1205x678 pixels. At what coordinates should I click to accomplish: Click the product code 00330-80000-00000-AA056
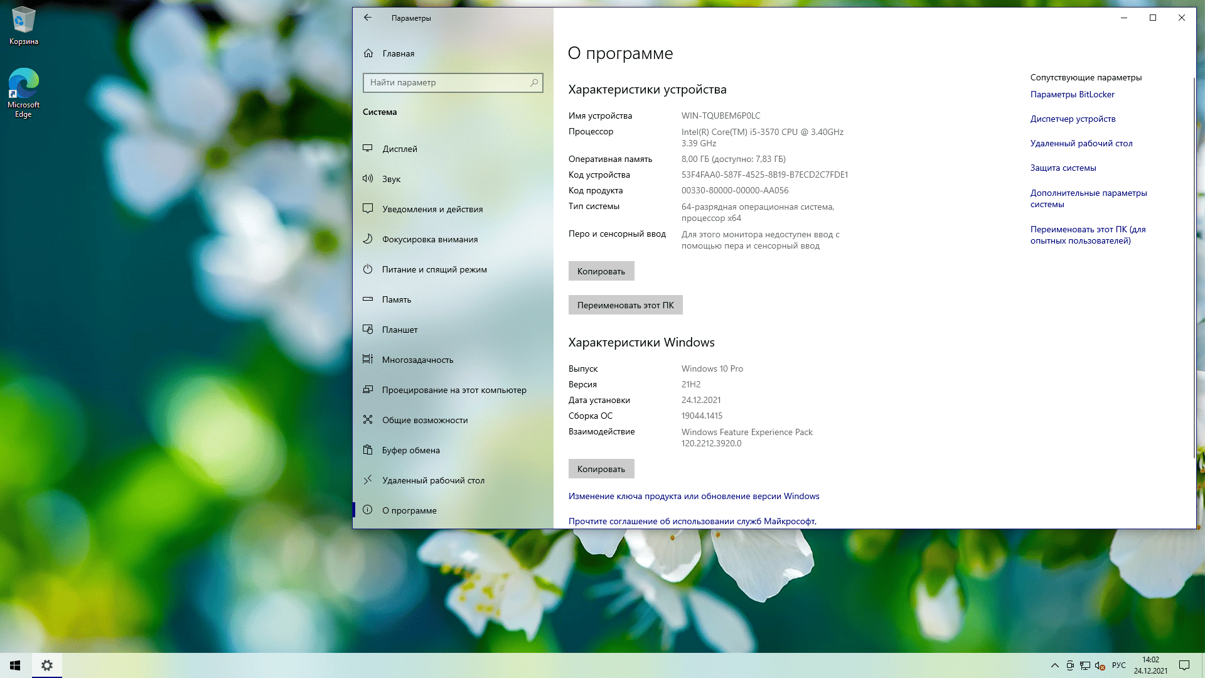pos(735,190)
